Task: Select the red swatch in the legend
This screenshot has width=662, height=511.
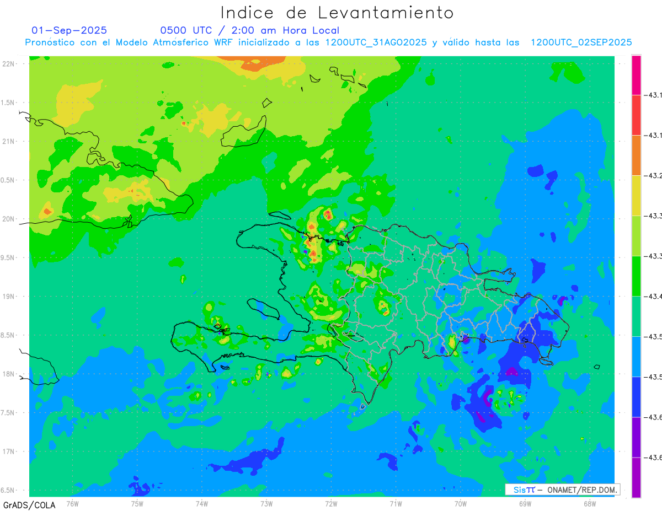Action: click(636, 115)
